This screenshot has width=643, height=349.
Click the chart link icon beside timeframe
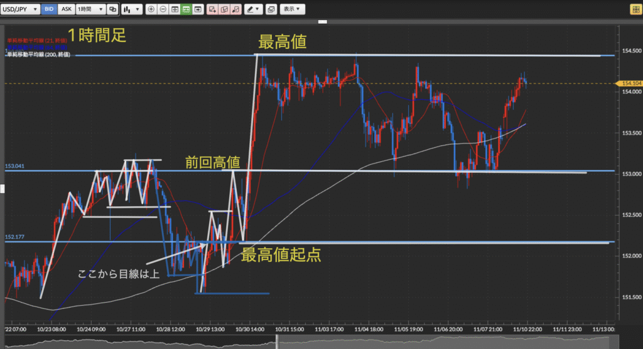(x=112, y=9)
